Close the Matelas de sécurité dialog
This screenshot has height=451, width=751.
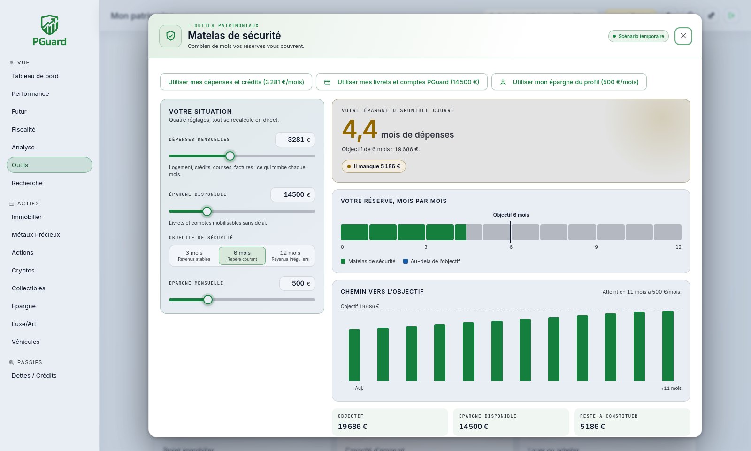pos(683,36)
